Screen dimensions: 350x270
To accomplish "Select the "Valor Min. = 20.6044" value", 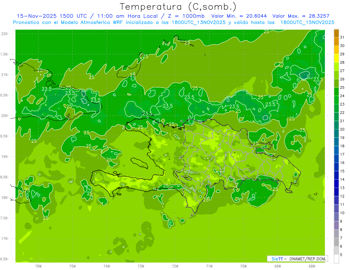I will [x=239, y=16].
